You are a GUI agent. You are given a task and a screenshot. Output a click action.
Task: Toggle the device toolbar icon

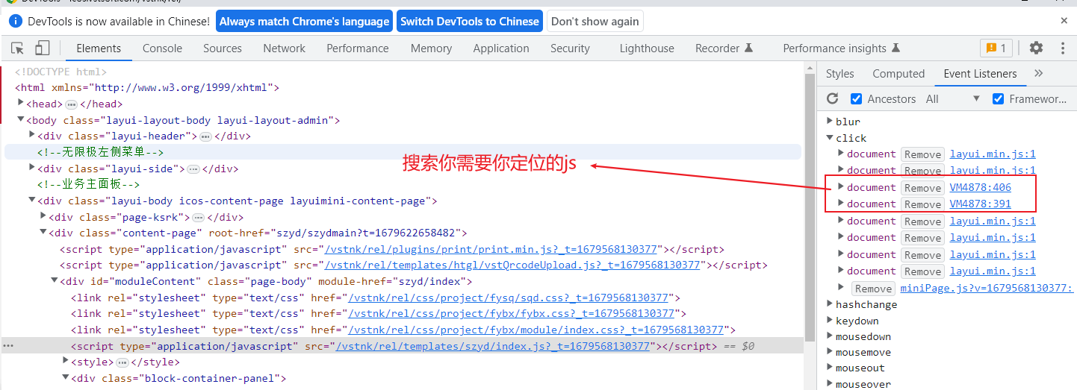(x=42, y=48)
